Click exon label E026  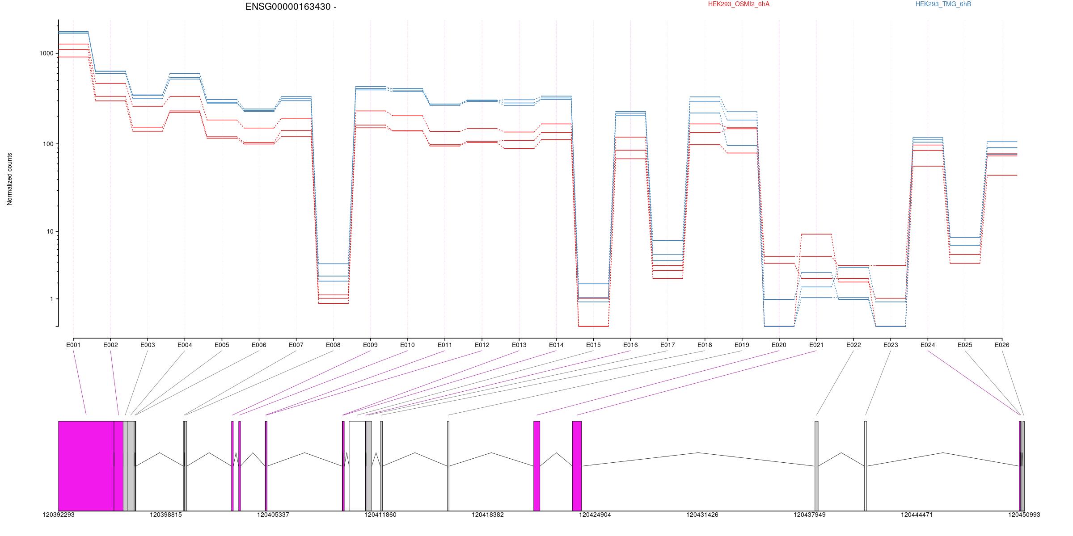[x=1002, y=345]
